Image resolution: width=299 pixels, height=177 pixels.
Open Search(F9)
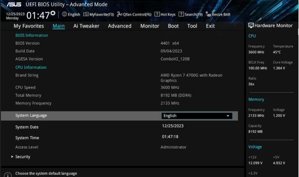point(191,14)
